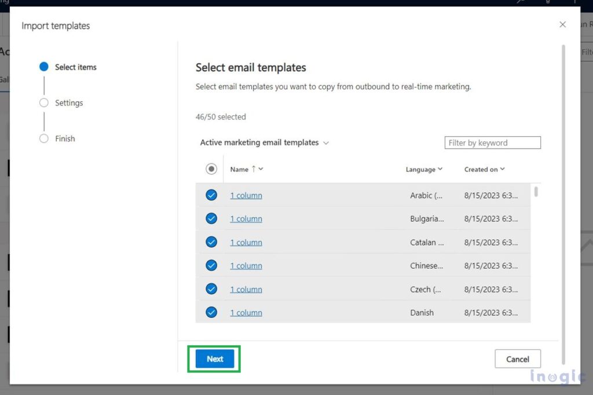Open the Bulgarian 1 column template link
This screenshot has width=593, height=395.
[246, 219]
